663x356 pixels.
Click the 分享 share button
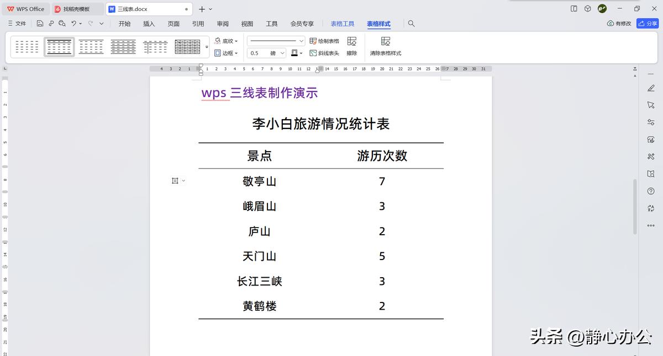pyautogui.click(x=648, y=23)
